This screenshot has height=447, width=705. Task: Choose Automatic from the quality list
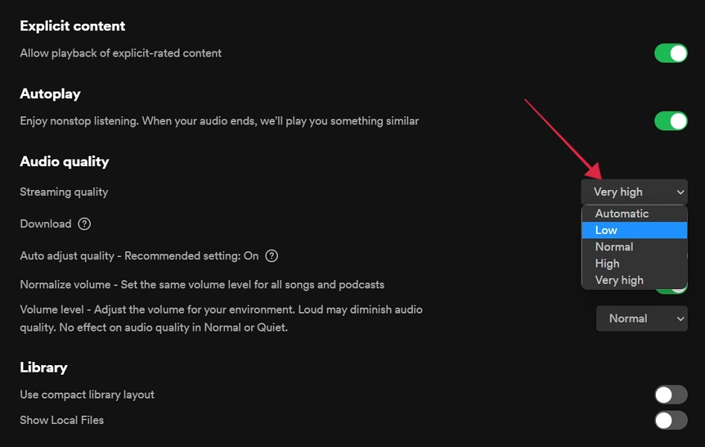[x=634, y=214]
